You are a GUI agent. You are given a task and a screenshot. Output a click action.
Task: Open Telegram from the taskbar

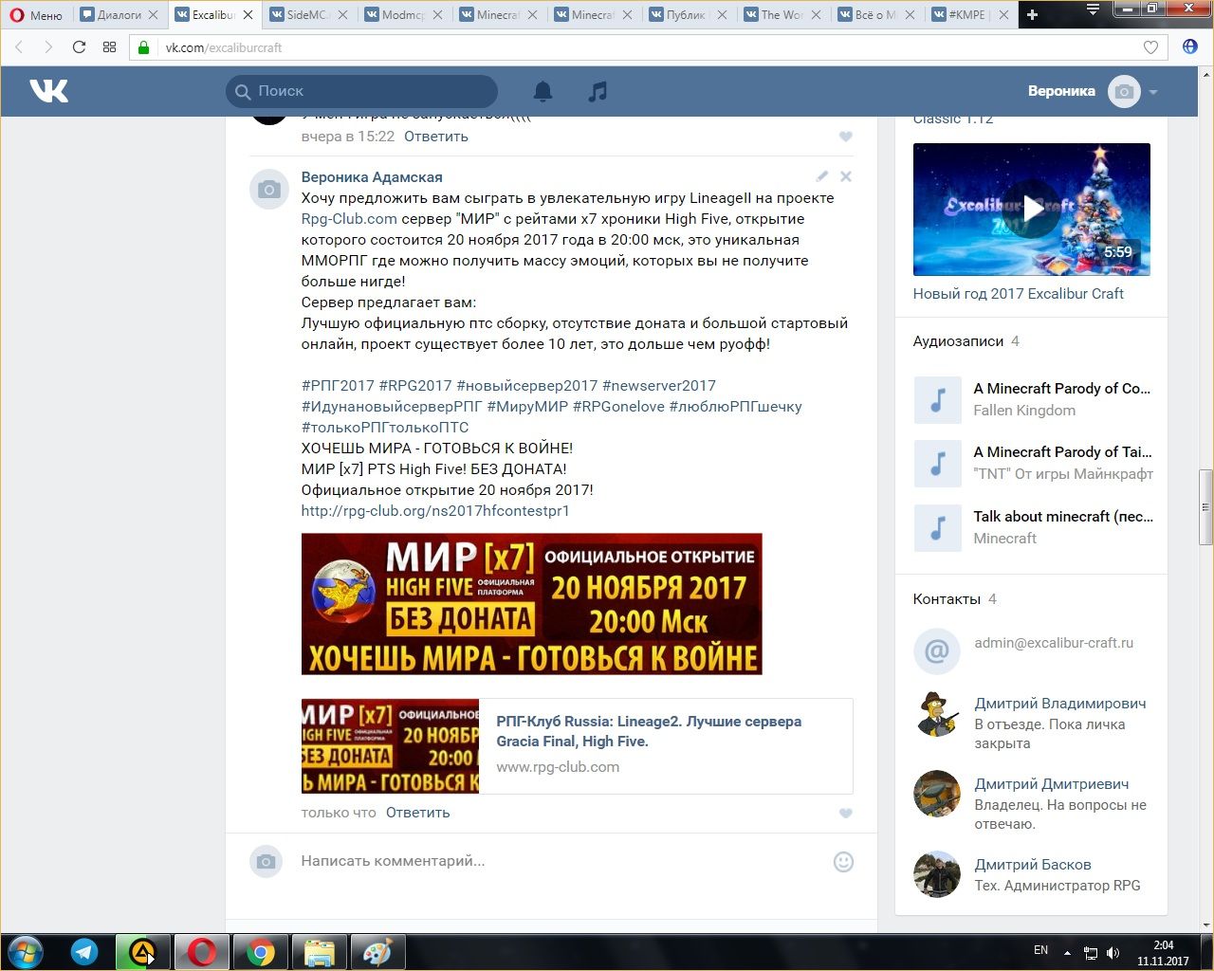tap(84, 952)
